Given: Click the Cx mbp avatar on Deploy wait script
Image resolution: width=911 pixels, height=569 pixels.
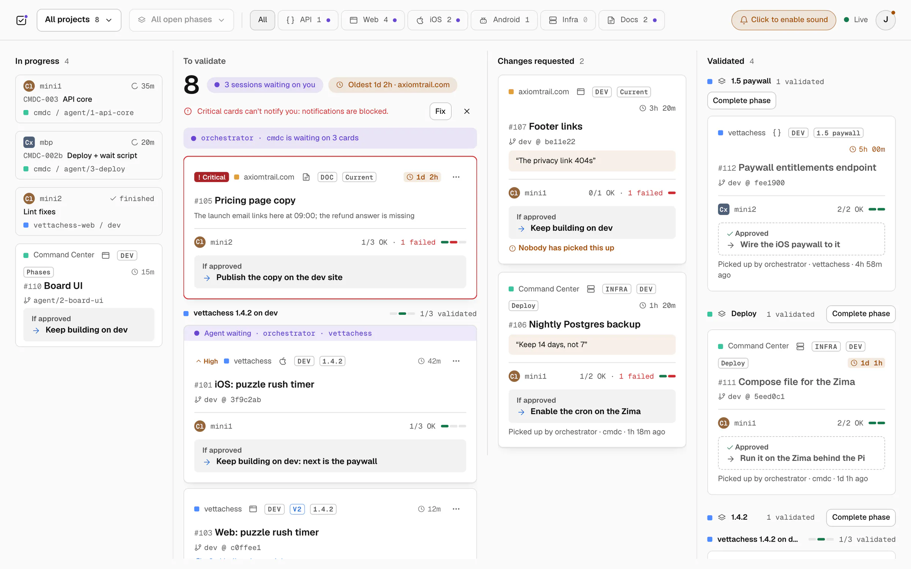Looking at the screenshot, I should coord(29,142).
